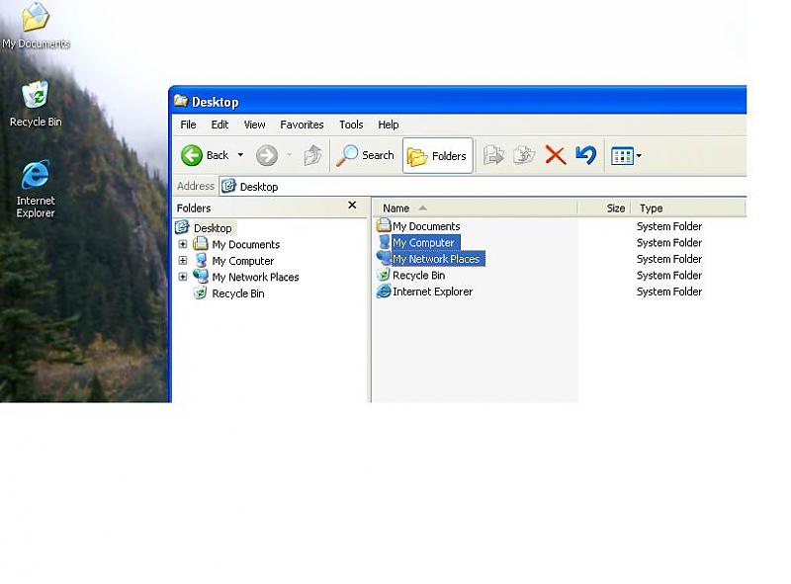The height and width of the screenshot is (584, 791).
Task: Sort by the Name column header
Action: coord(396,209)
